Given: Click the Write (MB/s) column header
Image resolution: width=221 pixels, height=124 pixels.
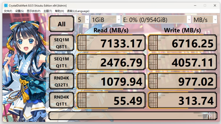Looking at the screenshot, I should coord(182,30).
